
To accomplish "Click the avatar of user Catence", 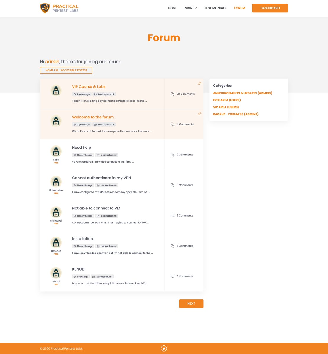I will [x=56, y=242].
